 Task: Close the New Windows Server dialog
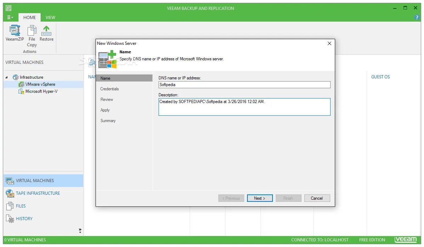330,43
